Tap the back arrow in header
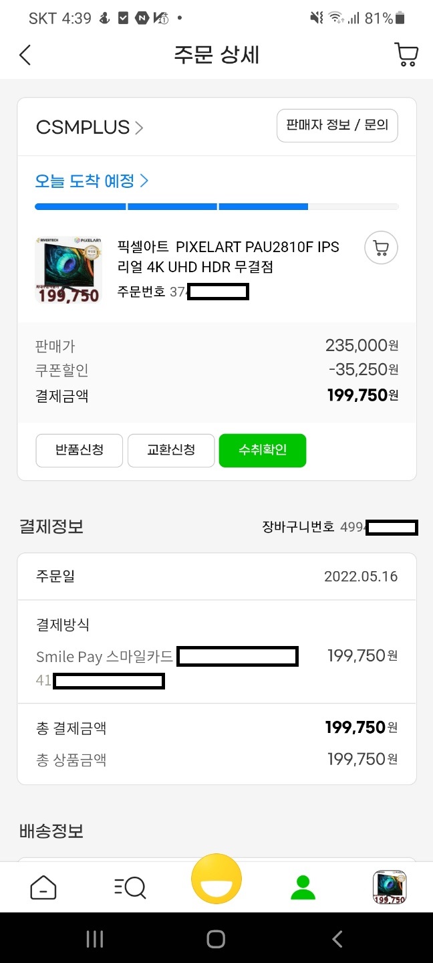433x963 pixels. 25,55
